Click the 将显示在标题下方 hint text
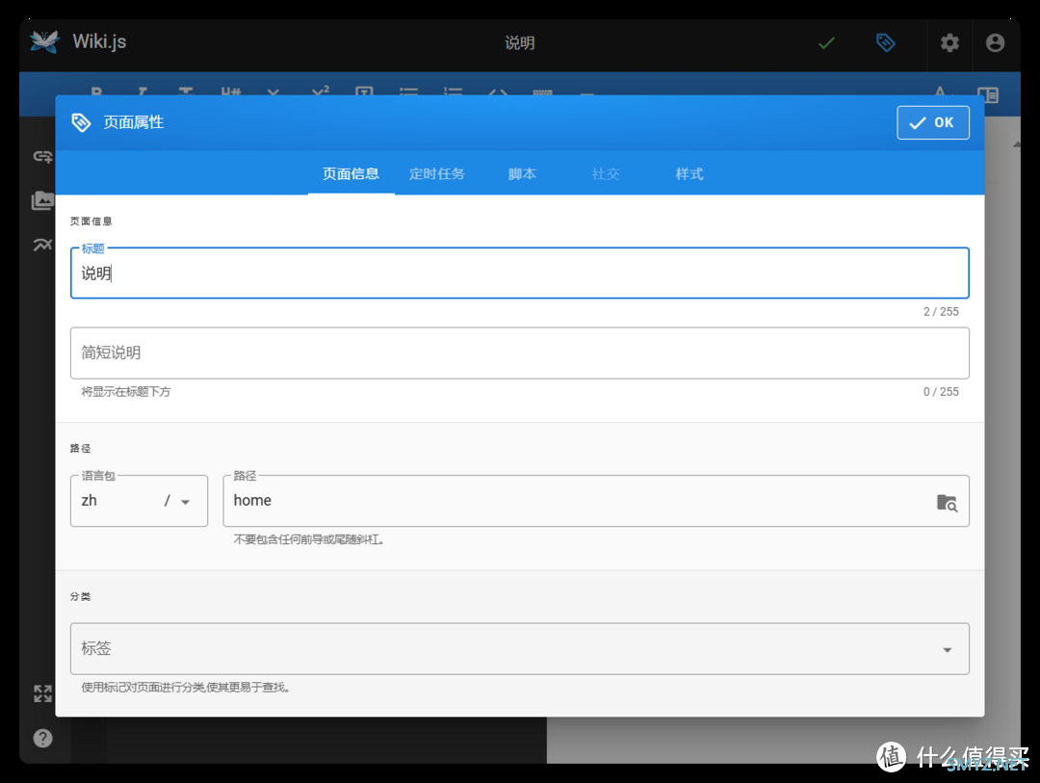The width and height of the screenshot is (1040, 783). coord(125,391)
